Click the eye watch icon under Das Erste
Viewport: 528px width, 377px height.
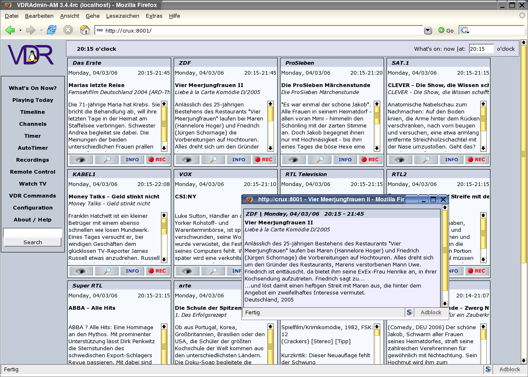81,160
